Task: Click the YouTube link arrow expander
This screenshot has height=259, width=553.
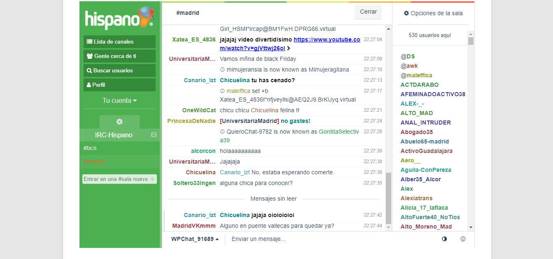Action: (289, 48)
